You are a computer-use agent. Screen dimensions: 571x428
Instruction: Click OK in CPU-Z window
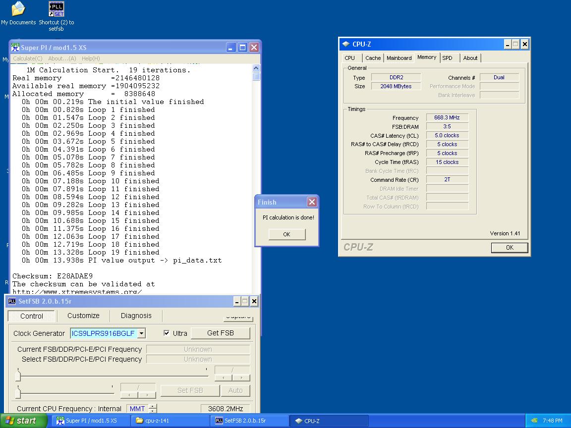[510, 248]
